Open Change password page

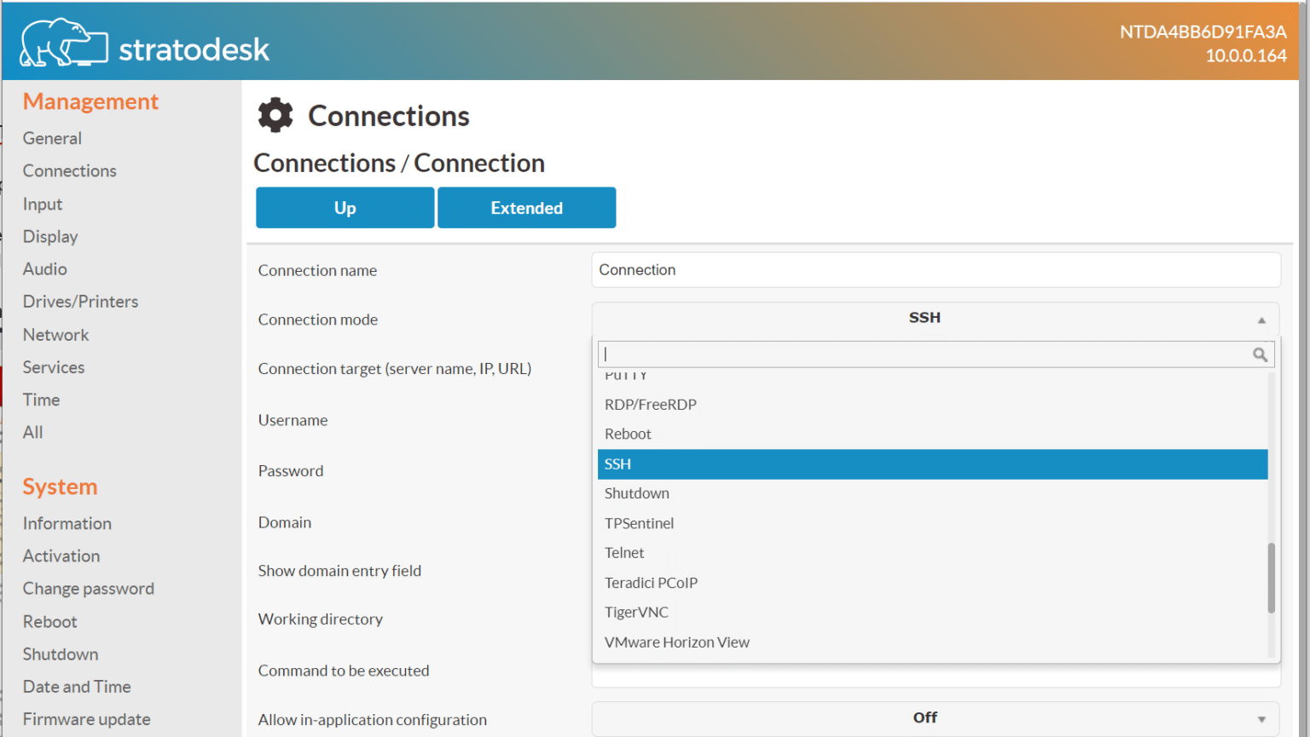click(x=89, y=589)
